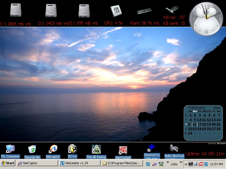Show hidden system tray icons

point(186,164)
